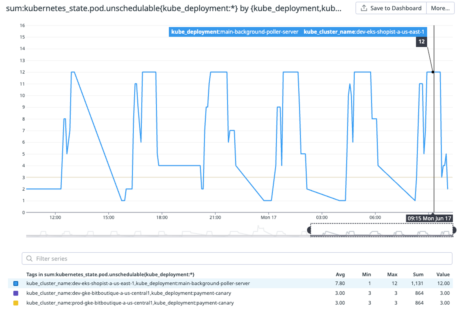Click inside the Filter series input field
The width and height of the screenshot is (460, 309).
(x=109, y=258)
